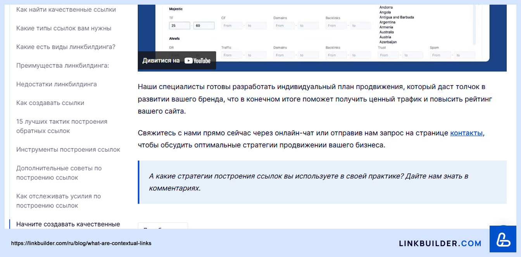The width and height of the screenshot is (521, 257).
Task: Go to '15 лучших тактик построения обратных ссылок'
Action: pos(62,126)
